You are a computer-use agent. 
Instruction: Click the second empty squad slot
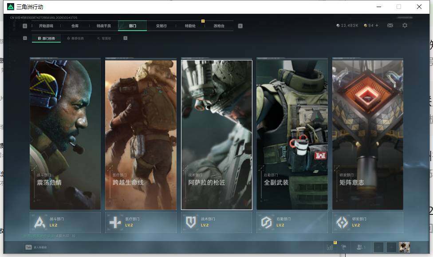(x=391, y=247)
